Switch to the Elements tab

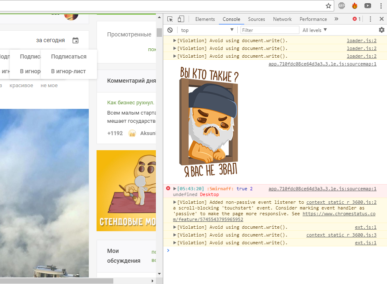point(205,19)
